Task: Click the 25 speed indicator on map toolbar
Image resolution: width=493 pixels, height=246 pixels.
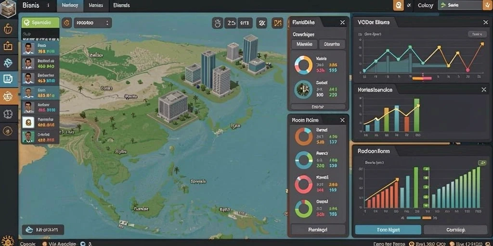Action: point(231,23)
